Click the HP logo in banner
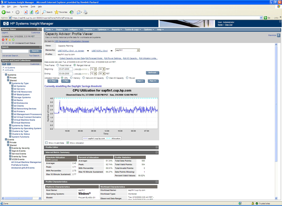The image size is (282, 206). [x=6, y=24]
